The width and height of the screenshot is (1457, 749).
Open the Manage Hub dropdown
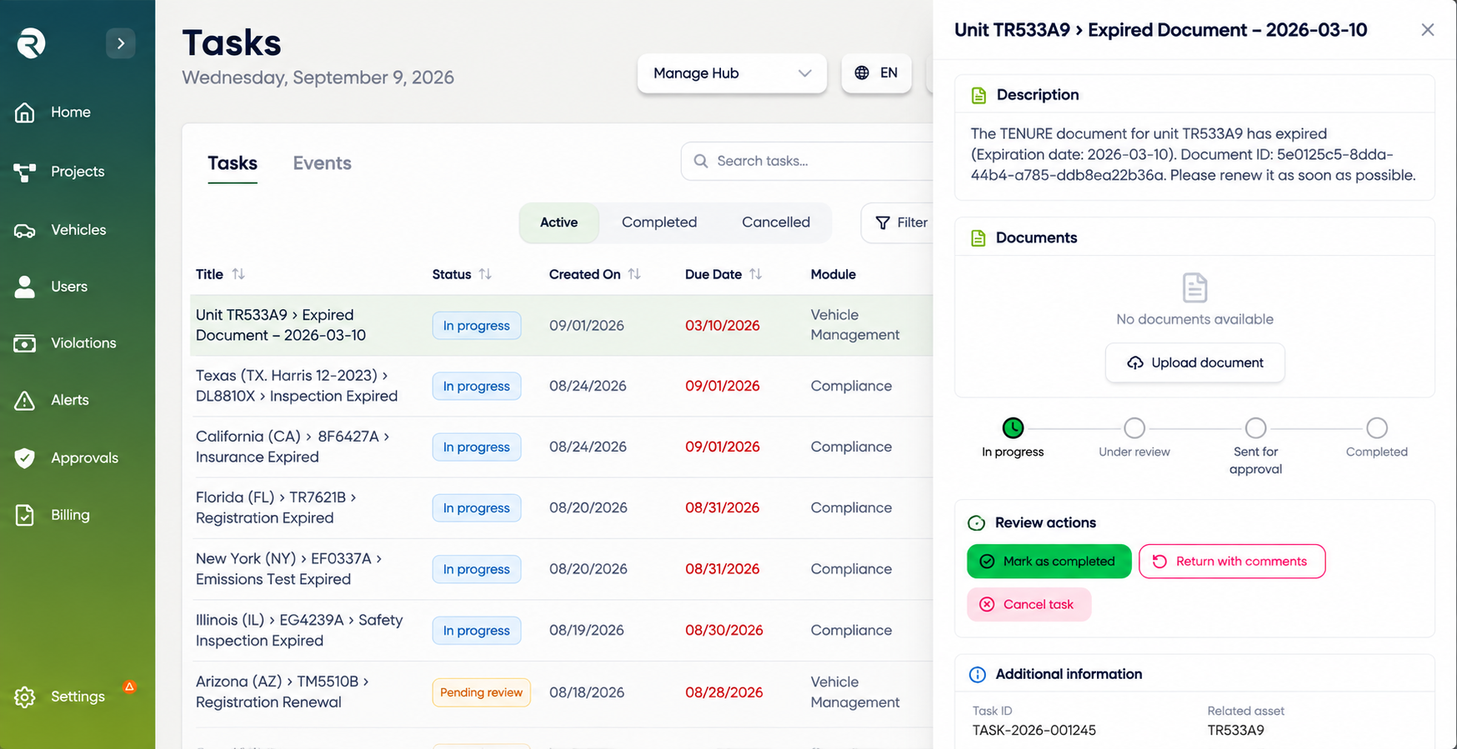732,73
